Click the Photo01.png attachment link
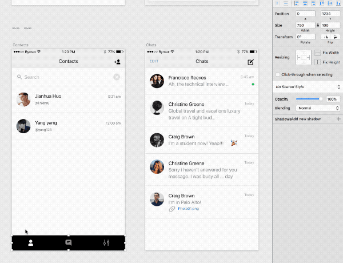The width and height of the screenshot is (343, 263). (189, 209)
